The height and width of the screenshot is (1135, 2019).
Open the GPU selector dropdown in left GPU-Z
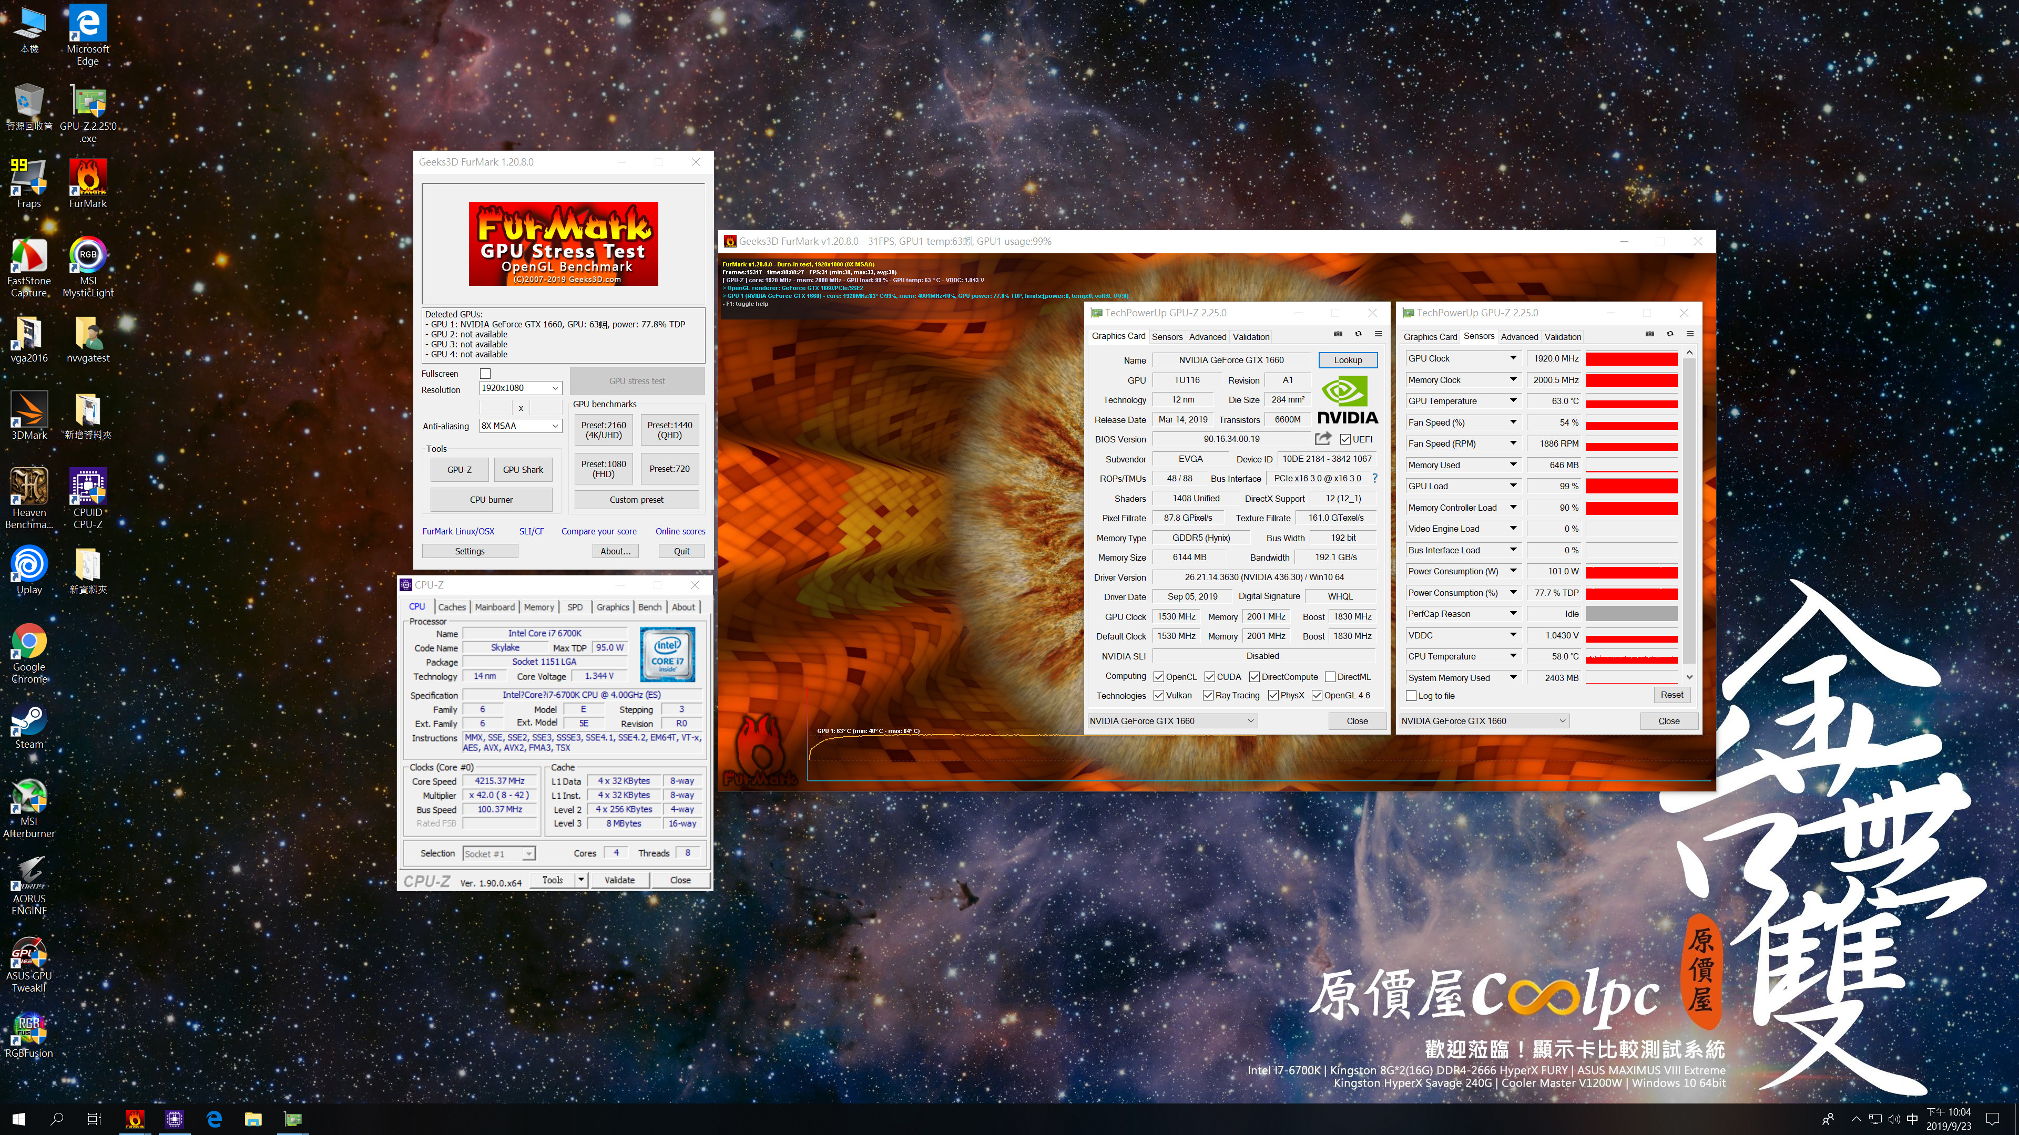1172,720
